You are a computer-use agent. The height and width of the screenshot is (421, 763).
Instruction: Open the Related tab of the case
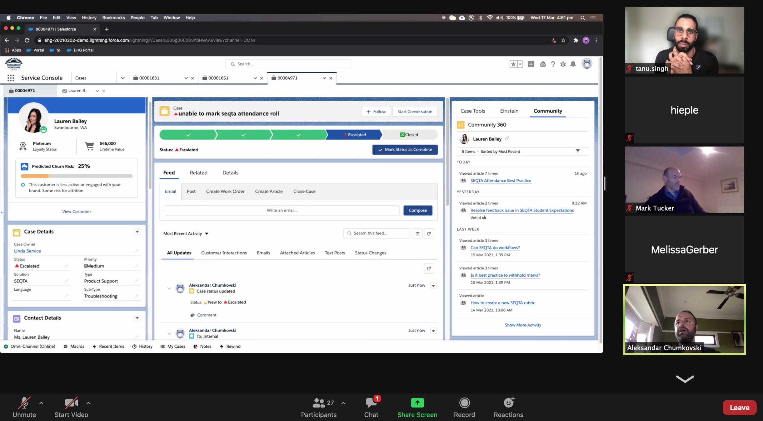[x=198, y=173]
